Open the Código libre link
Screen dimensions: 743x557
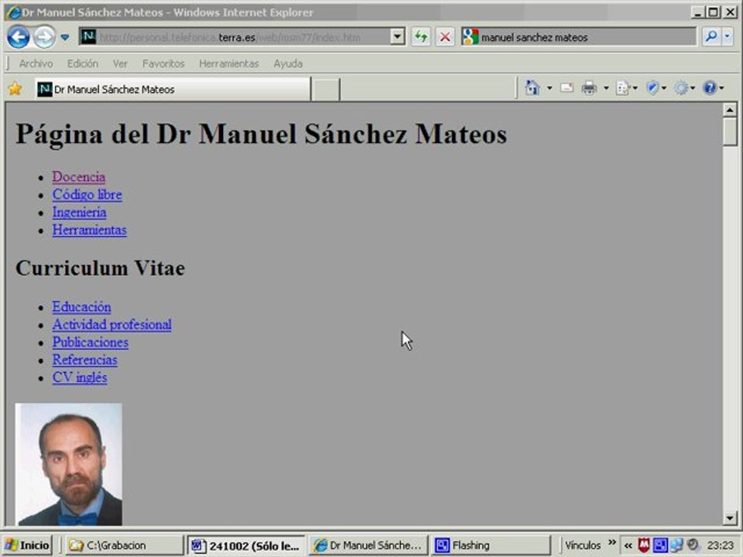coord(87,195)
